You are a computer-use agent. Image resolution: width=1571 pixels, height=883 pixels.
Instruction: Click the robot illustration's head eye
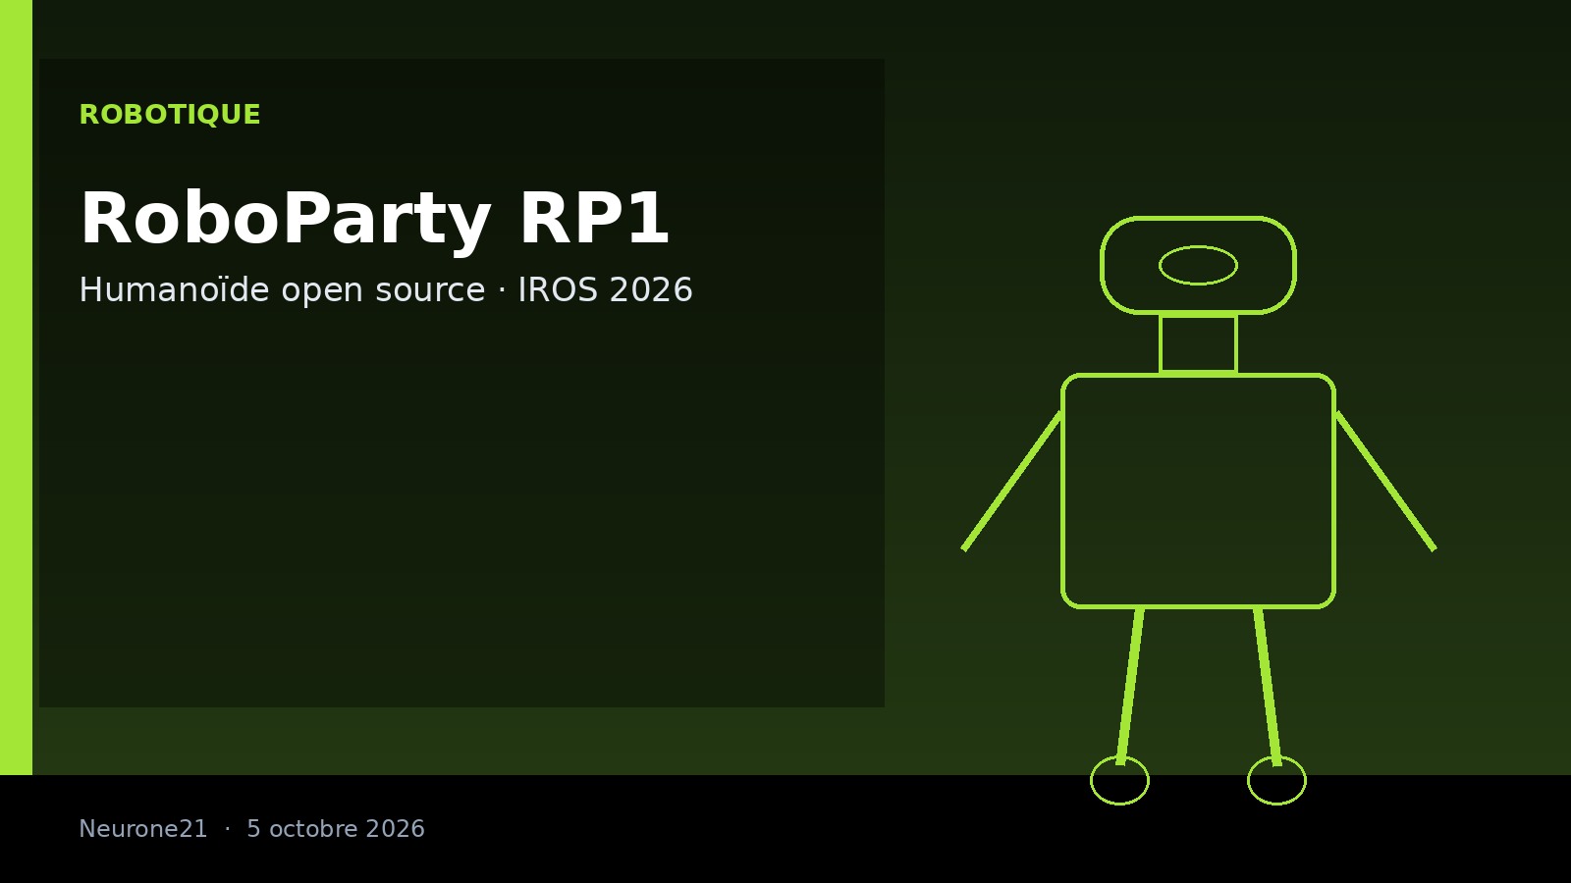pos(1198,265)
